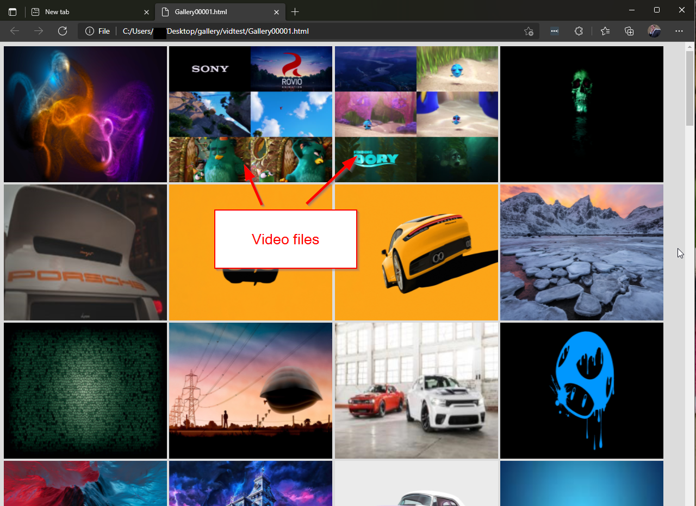Switch to the New tab tab

(90, 11)
